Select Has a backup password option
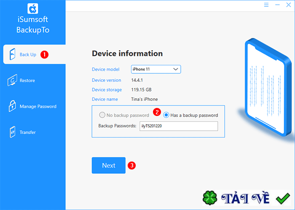The height and width of the screenshot is (210, 295). pos(190,115)
